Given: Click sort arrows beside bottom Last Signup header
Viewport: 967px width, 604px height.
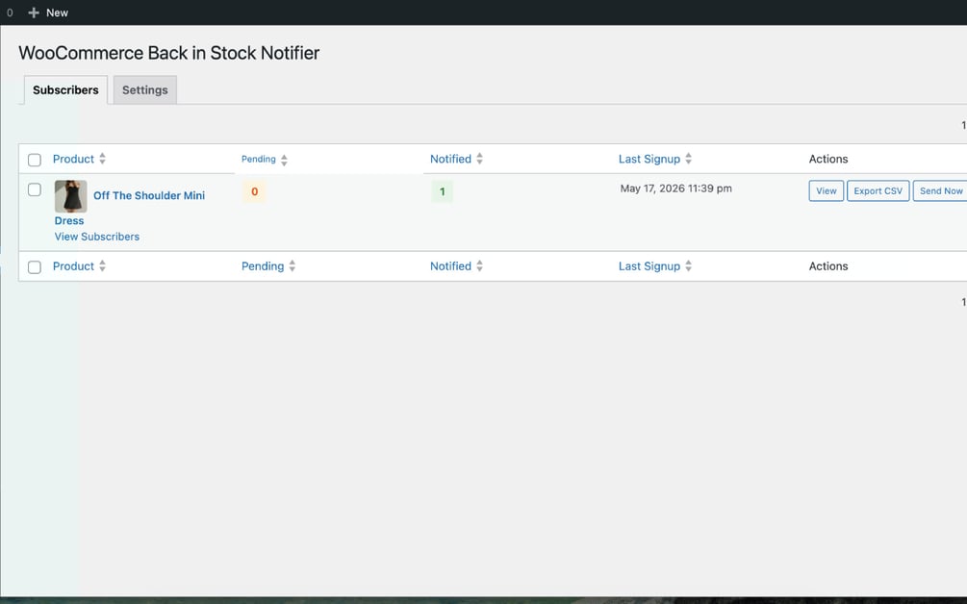Looking at the screenshot, I should 688,266.
